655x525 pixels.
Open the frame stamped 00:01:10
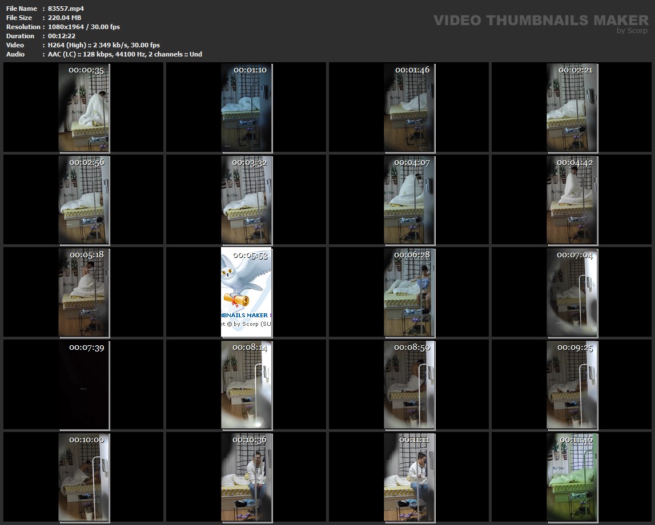[247, 107]
